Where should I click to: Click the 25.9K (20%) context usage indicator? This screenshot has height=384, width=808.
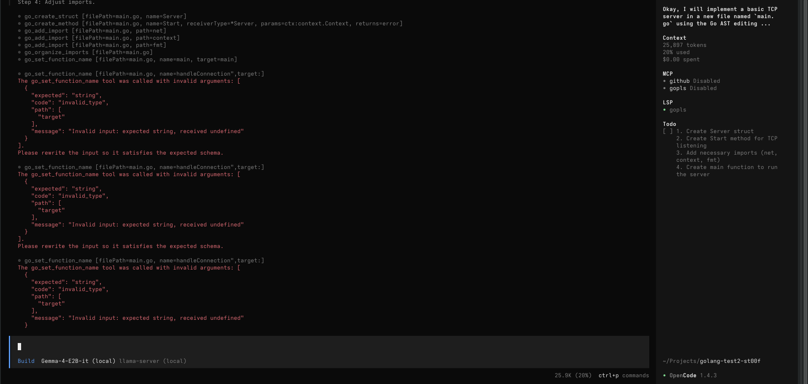[573, 376]
